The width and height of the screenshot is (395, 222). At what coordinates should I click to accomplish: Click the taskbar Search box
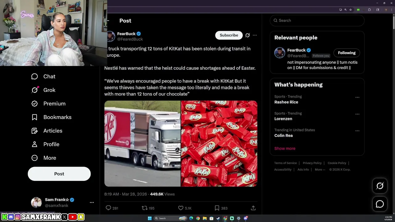coord(170,218)
